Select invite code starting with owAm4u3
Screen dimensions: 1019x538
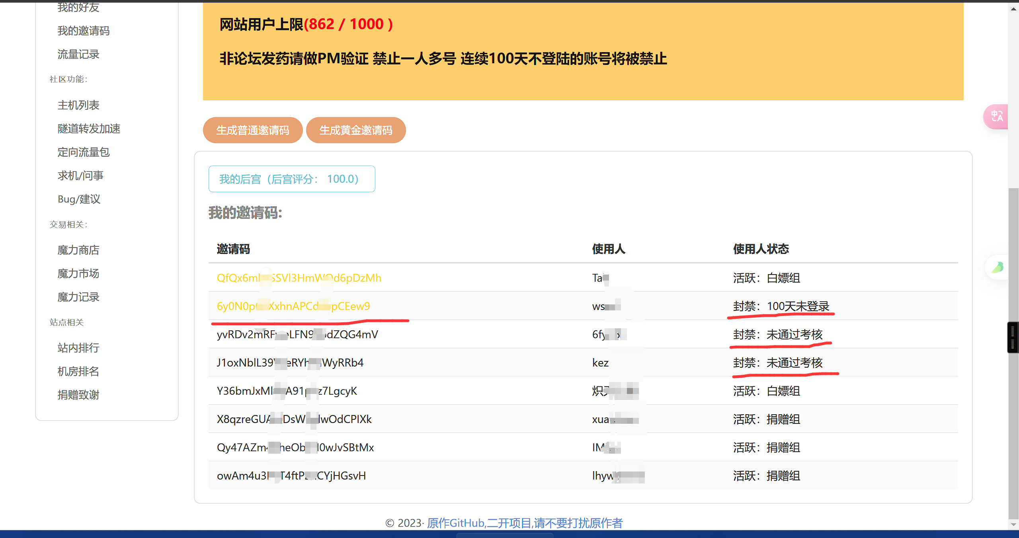(x=291, y=476)
